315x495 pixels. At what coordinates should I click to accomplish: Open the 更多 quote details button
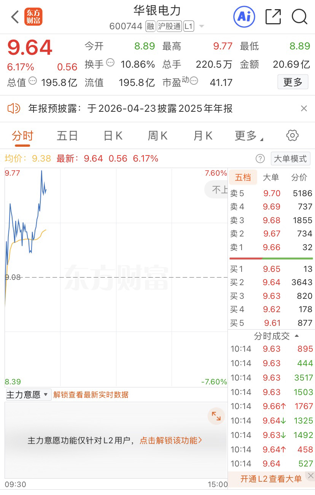[293, 82]
